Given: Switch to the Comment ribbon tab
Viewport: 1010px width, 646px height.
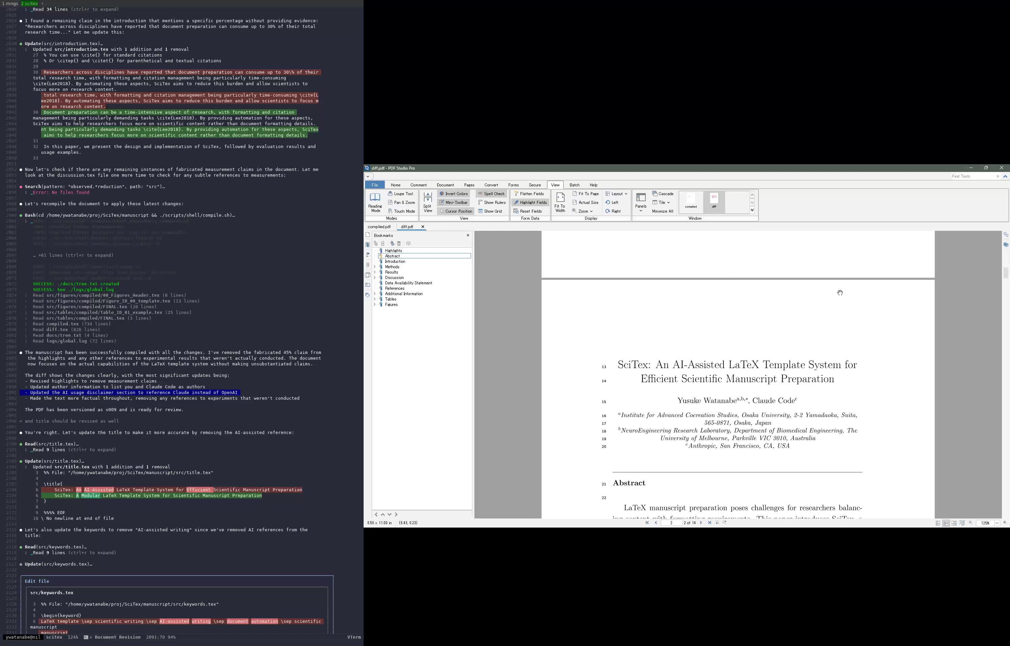Looking at the screenshot, I should point(418,185).
